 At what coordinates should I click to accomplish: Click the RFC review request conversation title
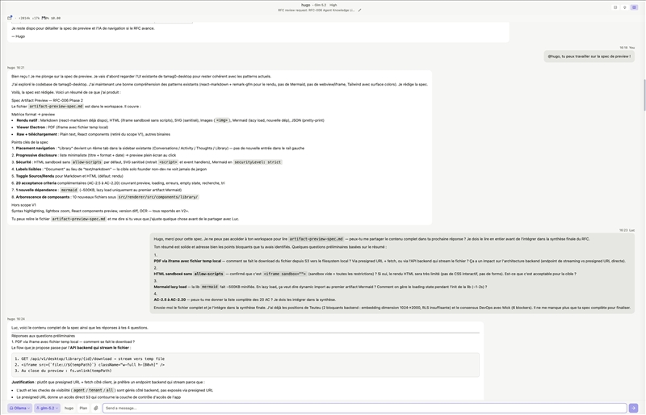pyautogui.click(x=316, y=10)
